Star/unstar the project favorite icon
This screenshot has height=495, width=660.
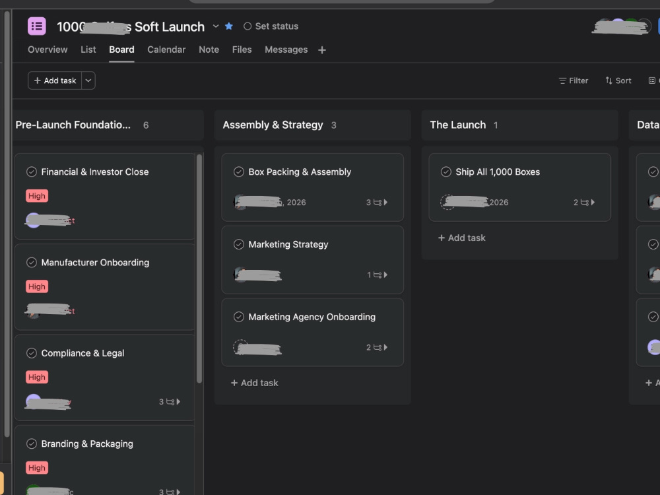tap(229, 26)
